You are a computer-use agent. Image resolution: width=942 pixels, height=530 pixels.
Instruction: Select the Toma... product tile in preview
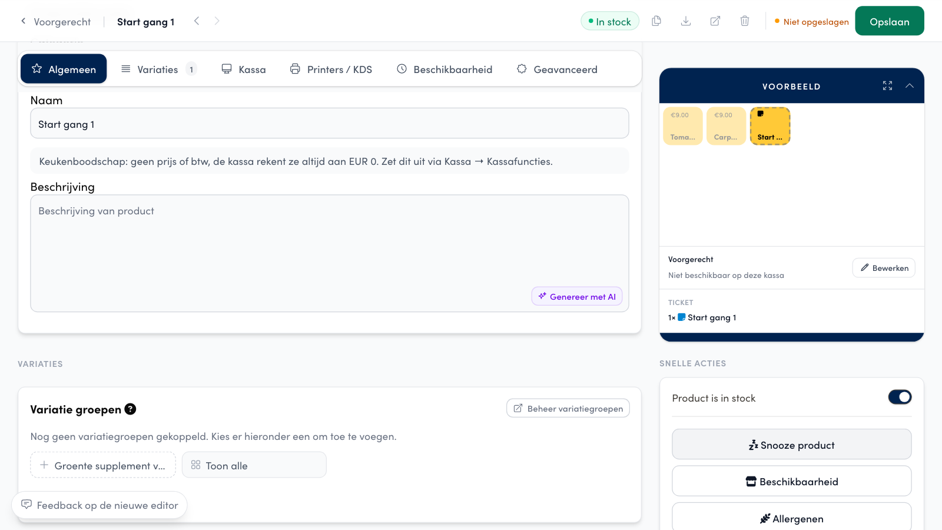[x=683, y=125]
